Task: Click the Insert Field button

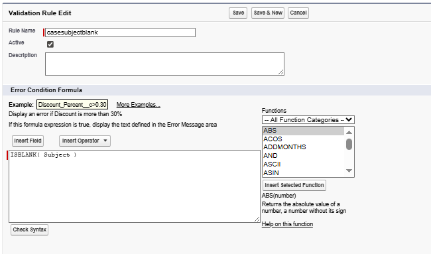Action: pos(28,141)
